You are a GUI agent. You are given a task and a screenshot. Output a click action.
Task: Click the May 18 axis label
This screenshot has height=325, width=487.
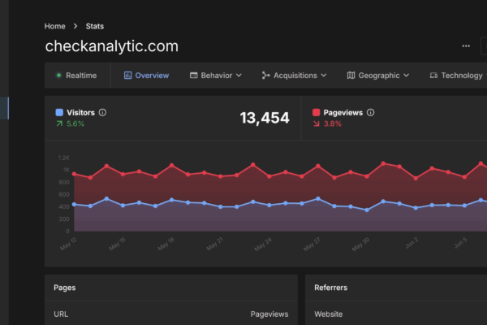point(166,244)
